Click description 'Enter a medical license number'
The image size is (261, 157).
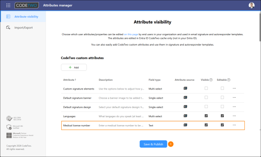click(x=121, y=126)
